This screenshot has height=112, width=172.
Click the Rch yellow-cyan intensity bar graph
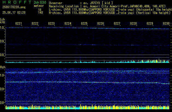(x=88, y=107)
